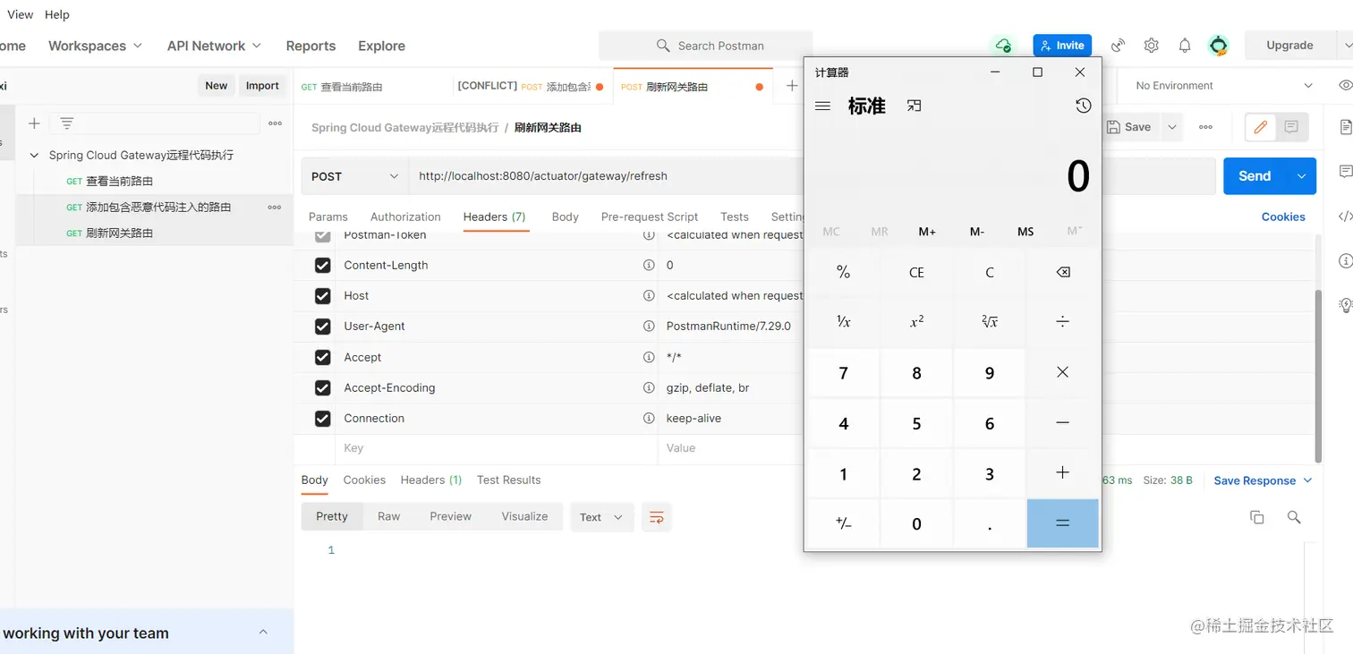Open the Cookies link

coord(1283,217)
